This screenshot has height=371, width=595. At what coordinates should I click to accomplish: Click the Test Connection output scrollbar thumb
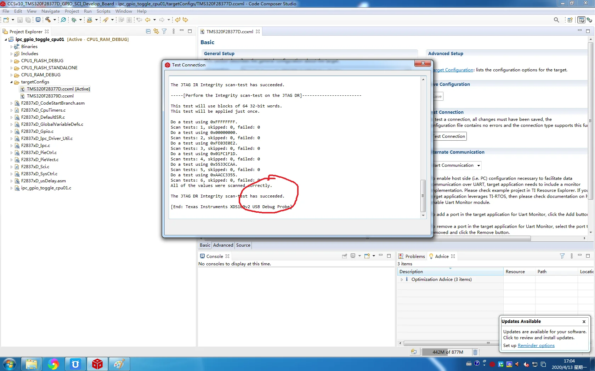pos(423,195)
